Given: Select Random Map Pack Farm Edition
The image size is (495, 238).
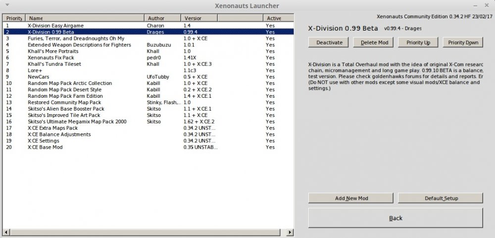Looking at the screenshot, I should 148,96.
